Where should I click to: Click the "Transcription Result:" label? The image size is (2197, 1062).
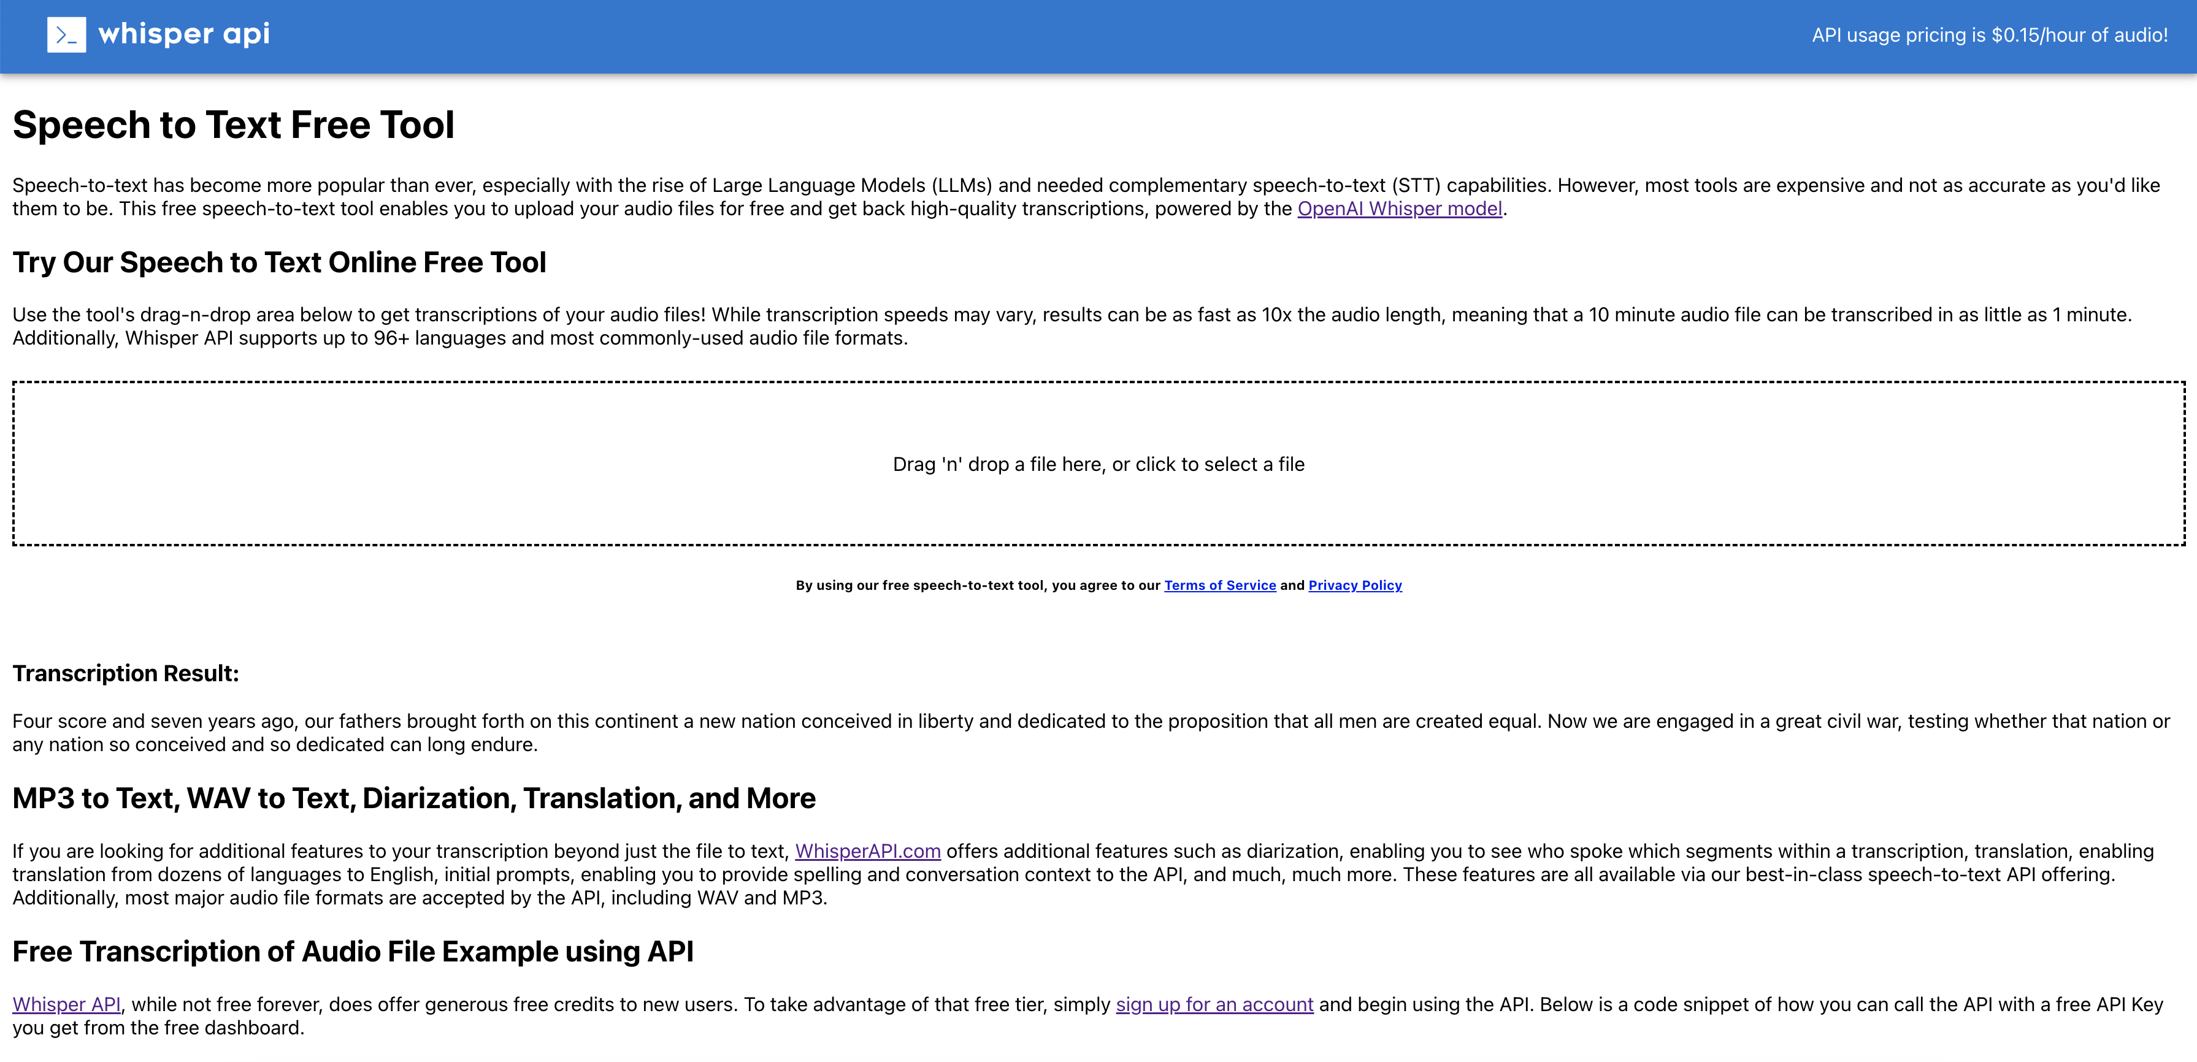[x=125, y=673]
